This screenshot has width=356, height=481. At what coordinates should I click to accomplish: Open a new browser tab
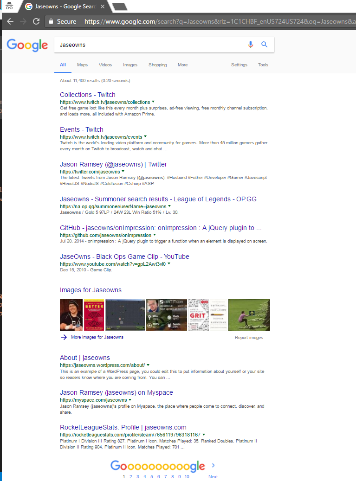(120, 6)
